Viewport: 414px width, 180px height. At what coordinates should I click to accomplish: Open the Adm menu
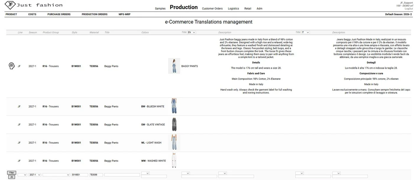(x=259, y=9)
